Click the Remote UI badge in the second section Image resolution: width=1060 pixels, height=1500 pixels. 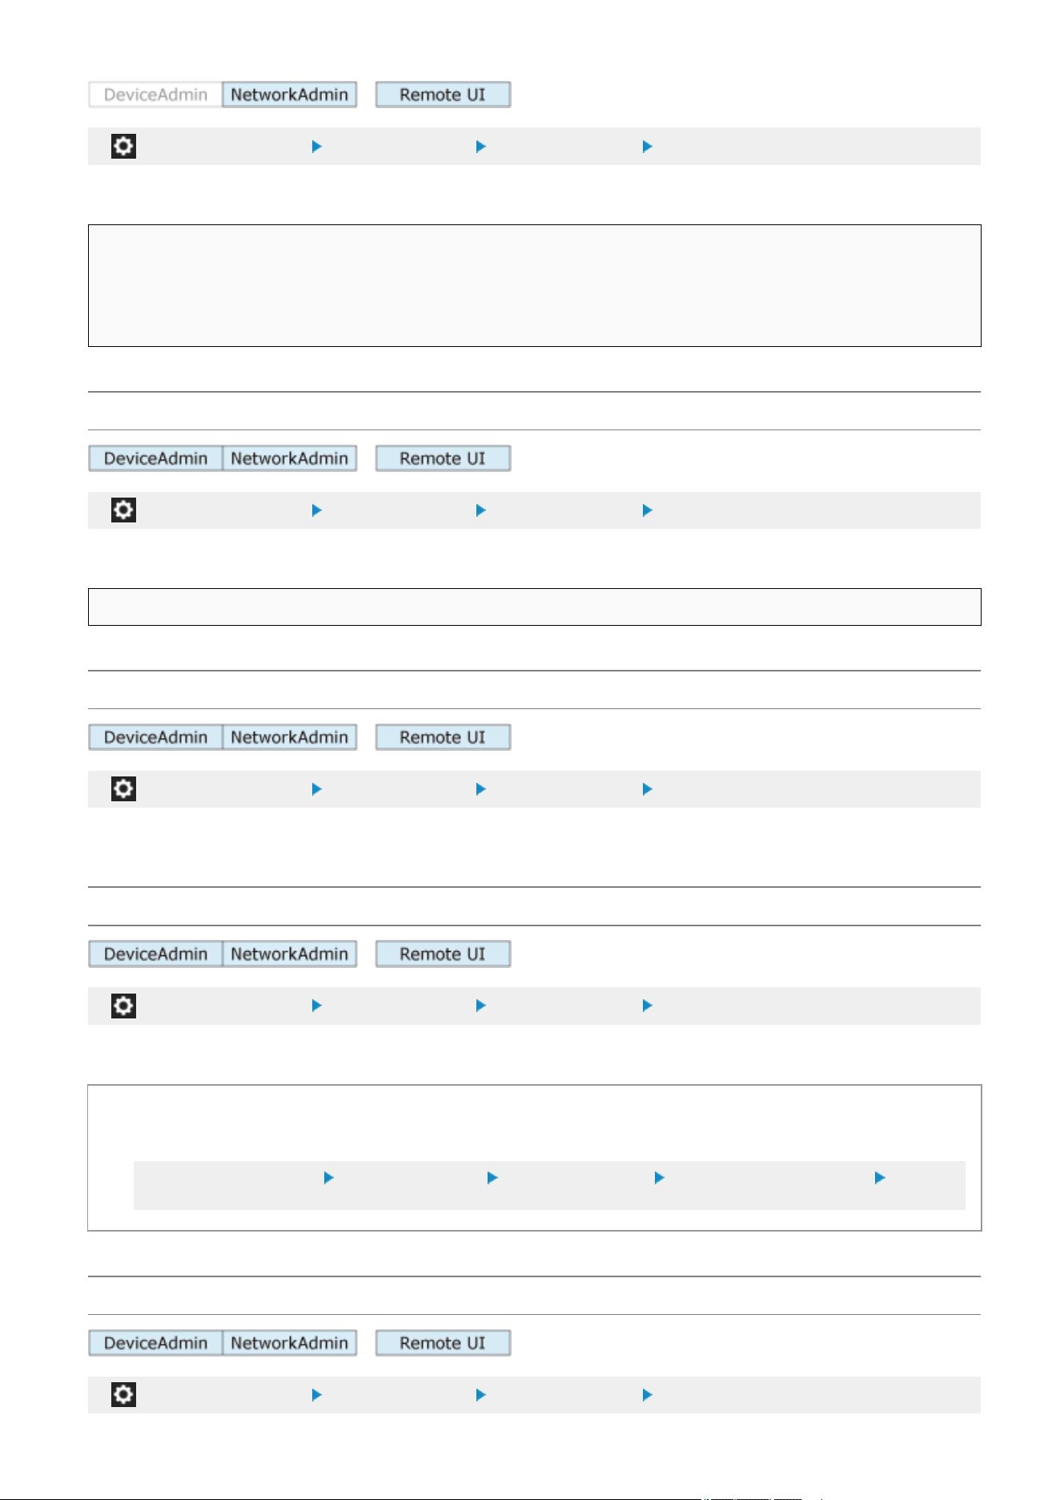tap(443, 458)
